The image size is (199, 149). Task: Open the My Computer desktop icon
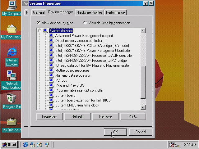tap(12, 6)
